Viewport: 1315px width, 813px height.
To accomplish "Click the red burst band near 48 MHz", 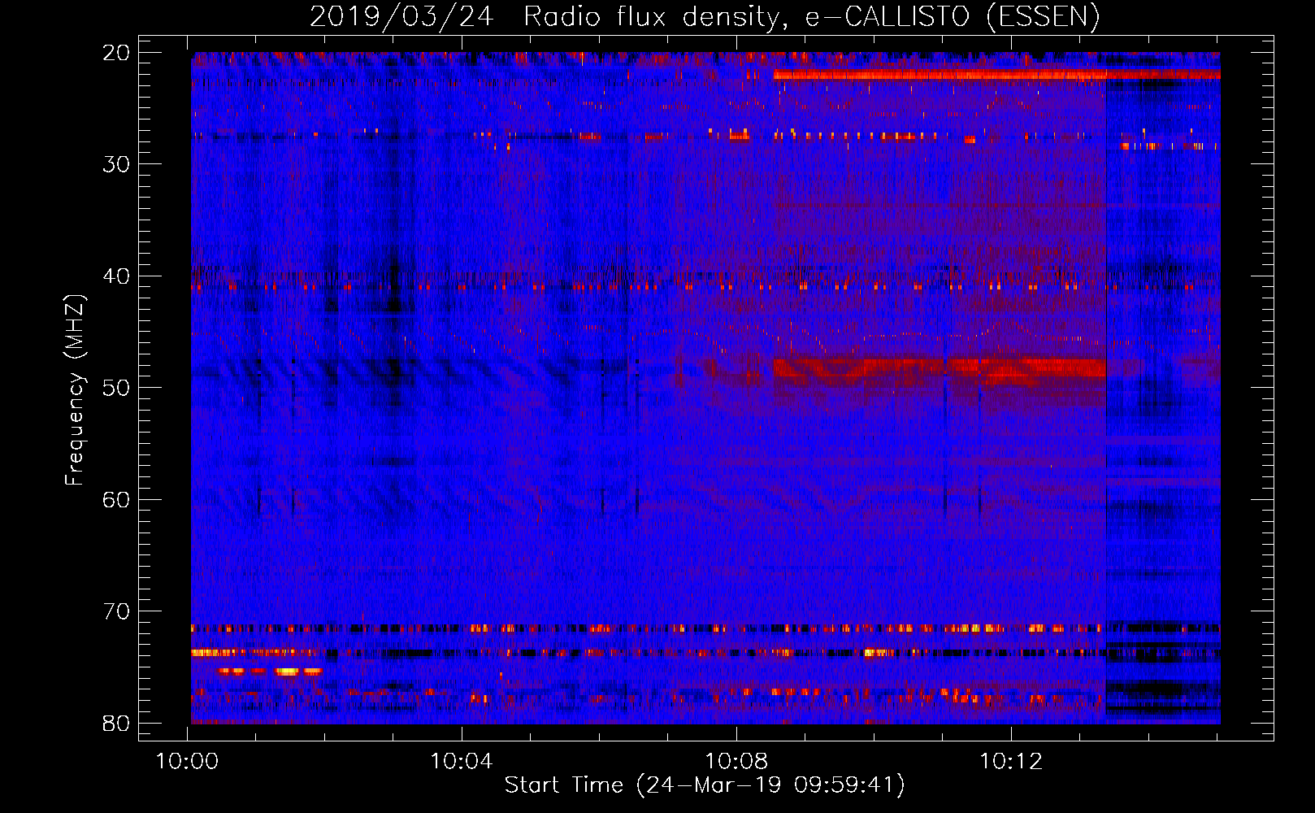I will [940, 368].
